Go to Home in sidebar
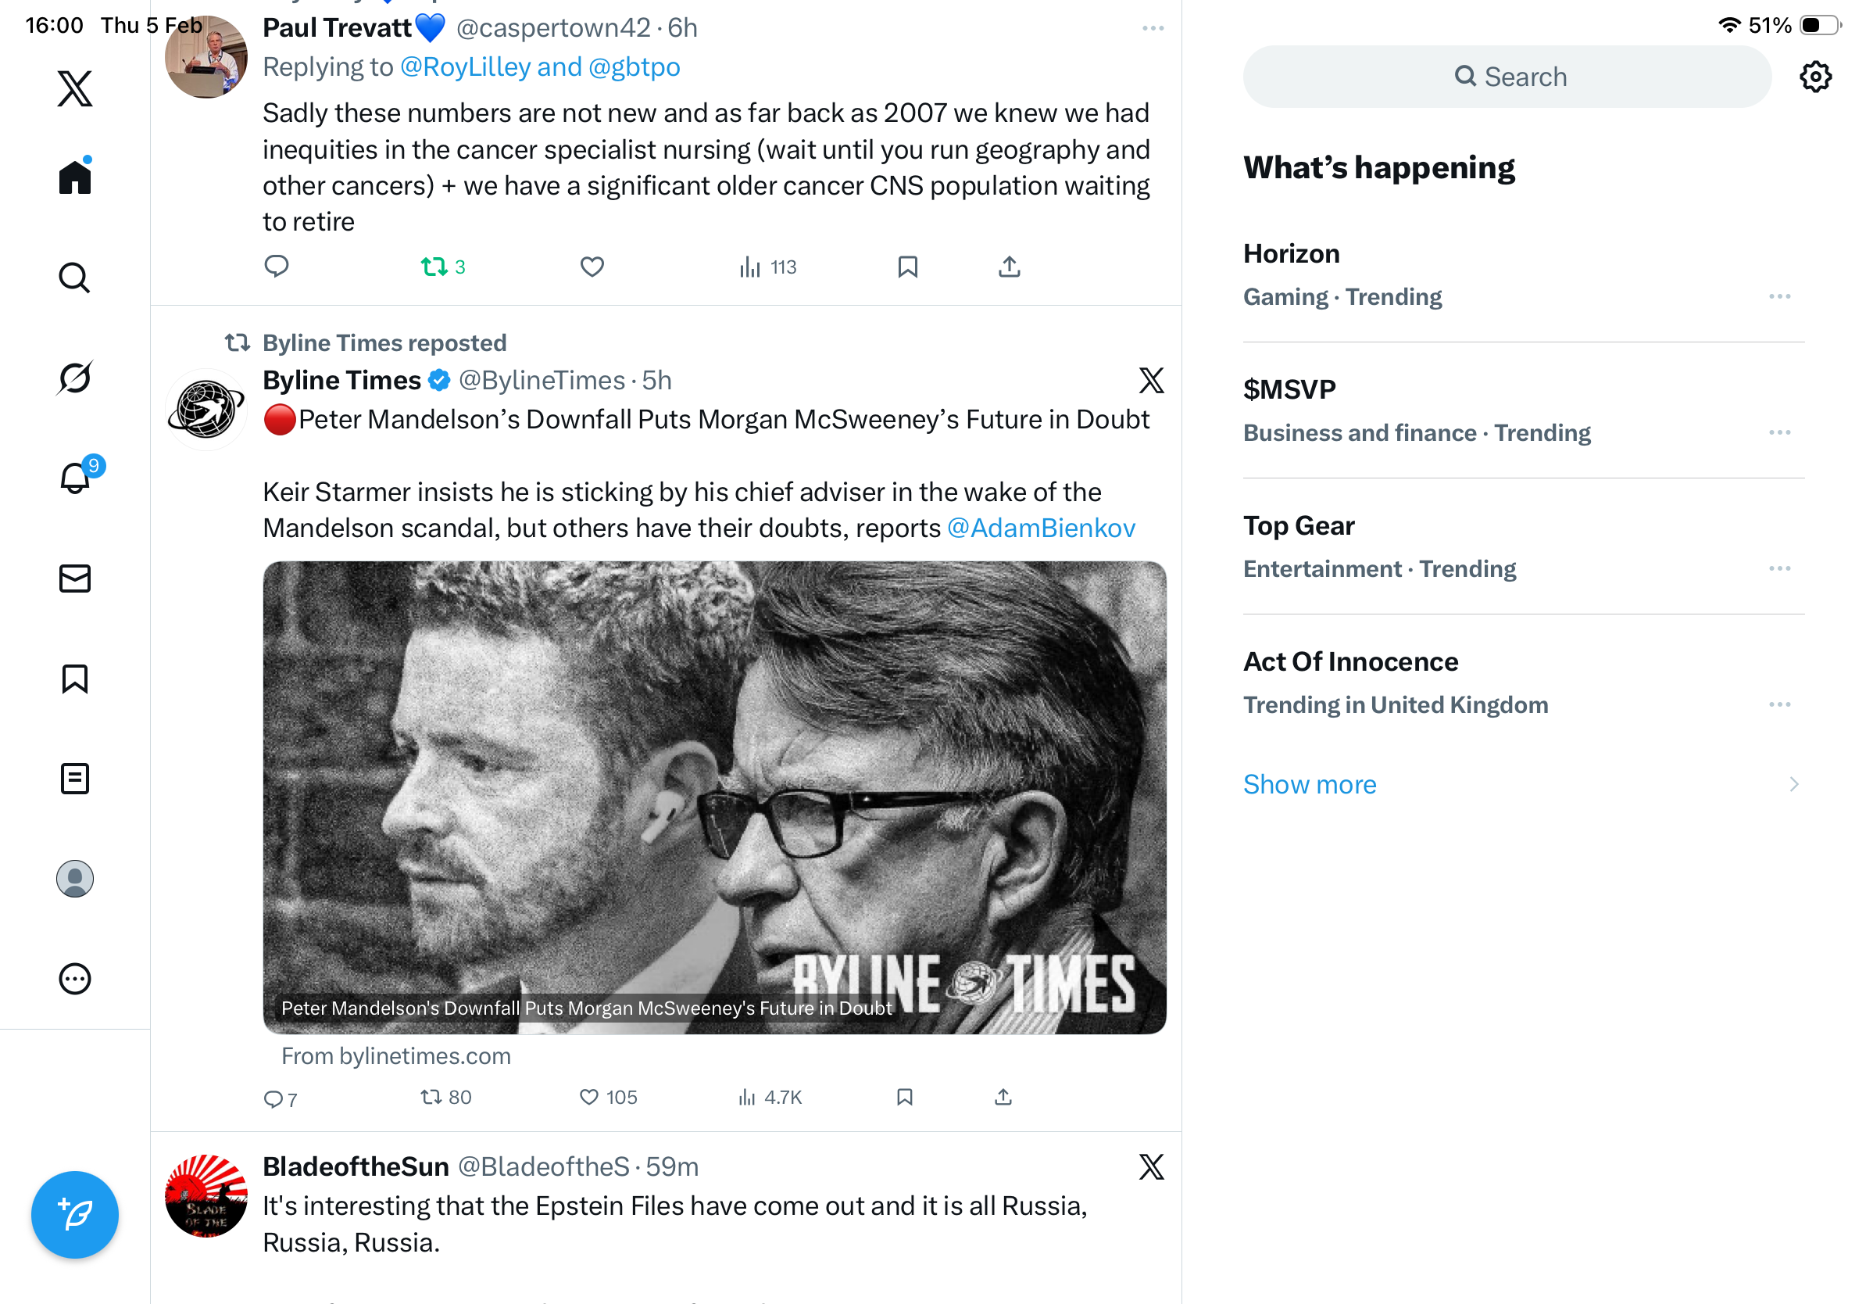 [x=75, y=177]
